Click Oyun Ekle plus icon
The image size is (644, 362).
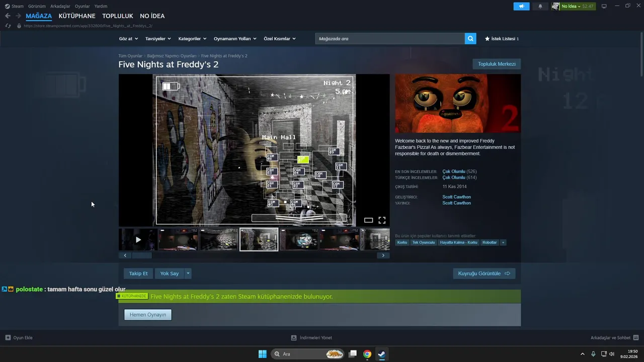[8, 338]
